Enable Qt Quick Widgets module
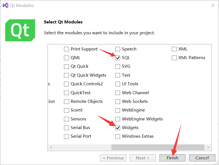This screenshot has height=165, width=219. [66, 75]
